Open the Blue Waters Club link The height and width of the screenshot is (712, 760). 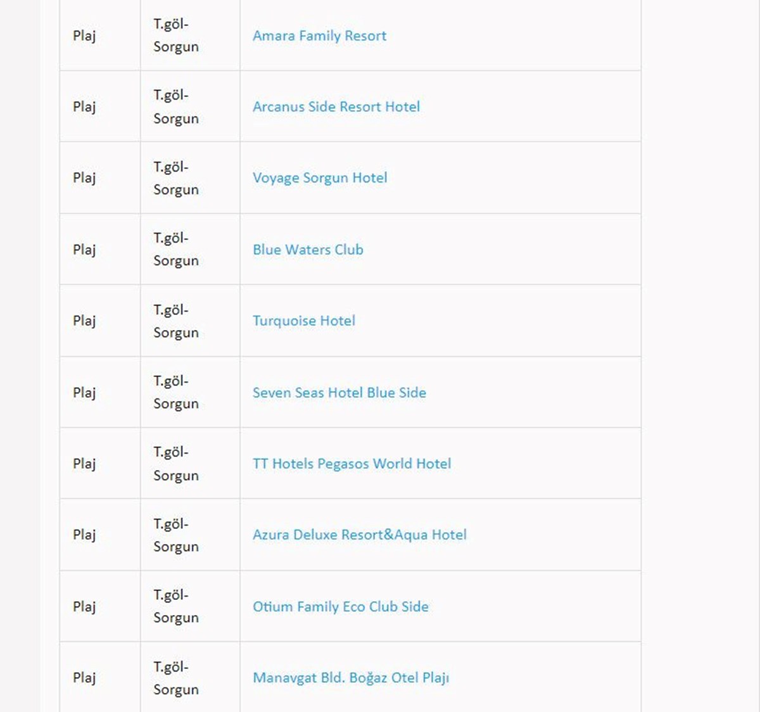[x=308, y=250]
